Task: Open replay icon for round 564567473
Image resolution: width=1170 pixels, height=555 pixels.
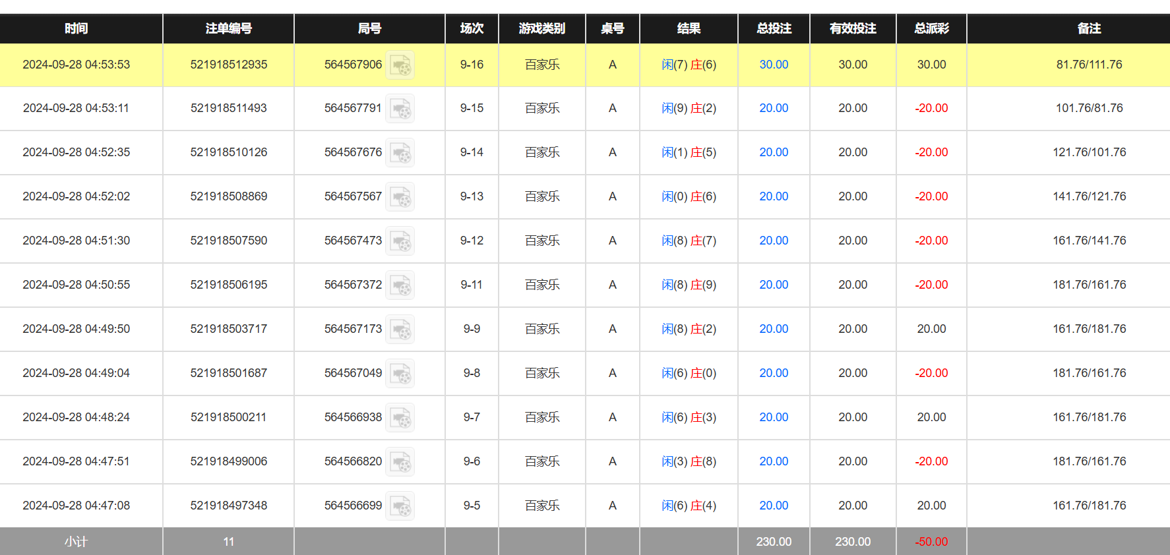Action: (x=400, y=241)
